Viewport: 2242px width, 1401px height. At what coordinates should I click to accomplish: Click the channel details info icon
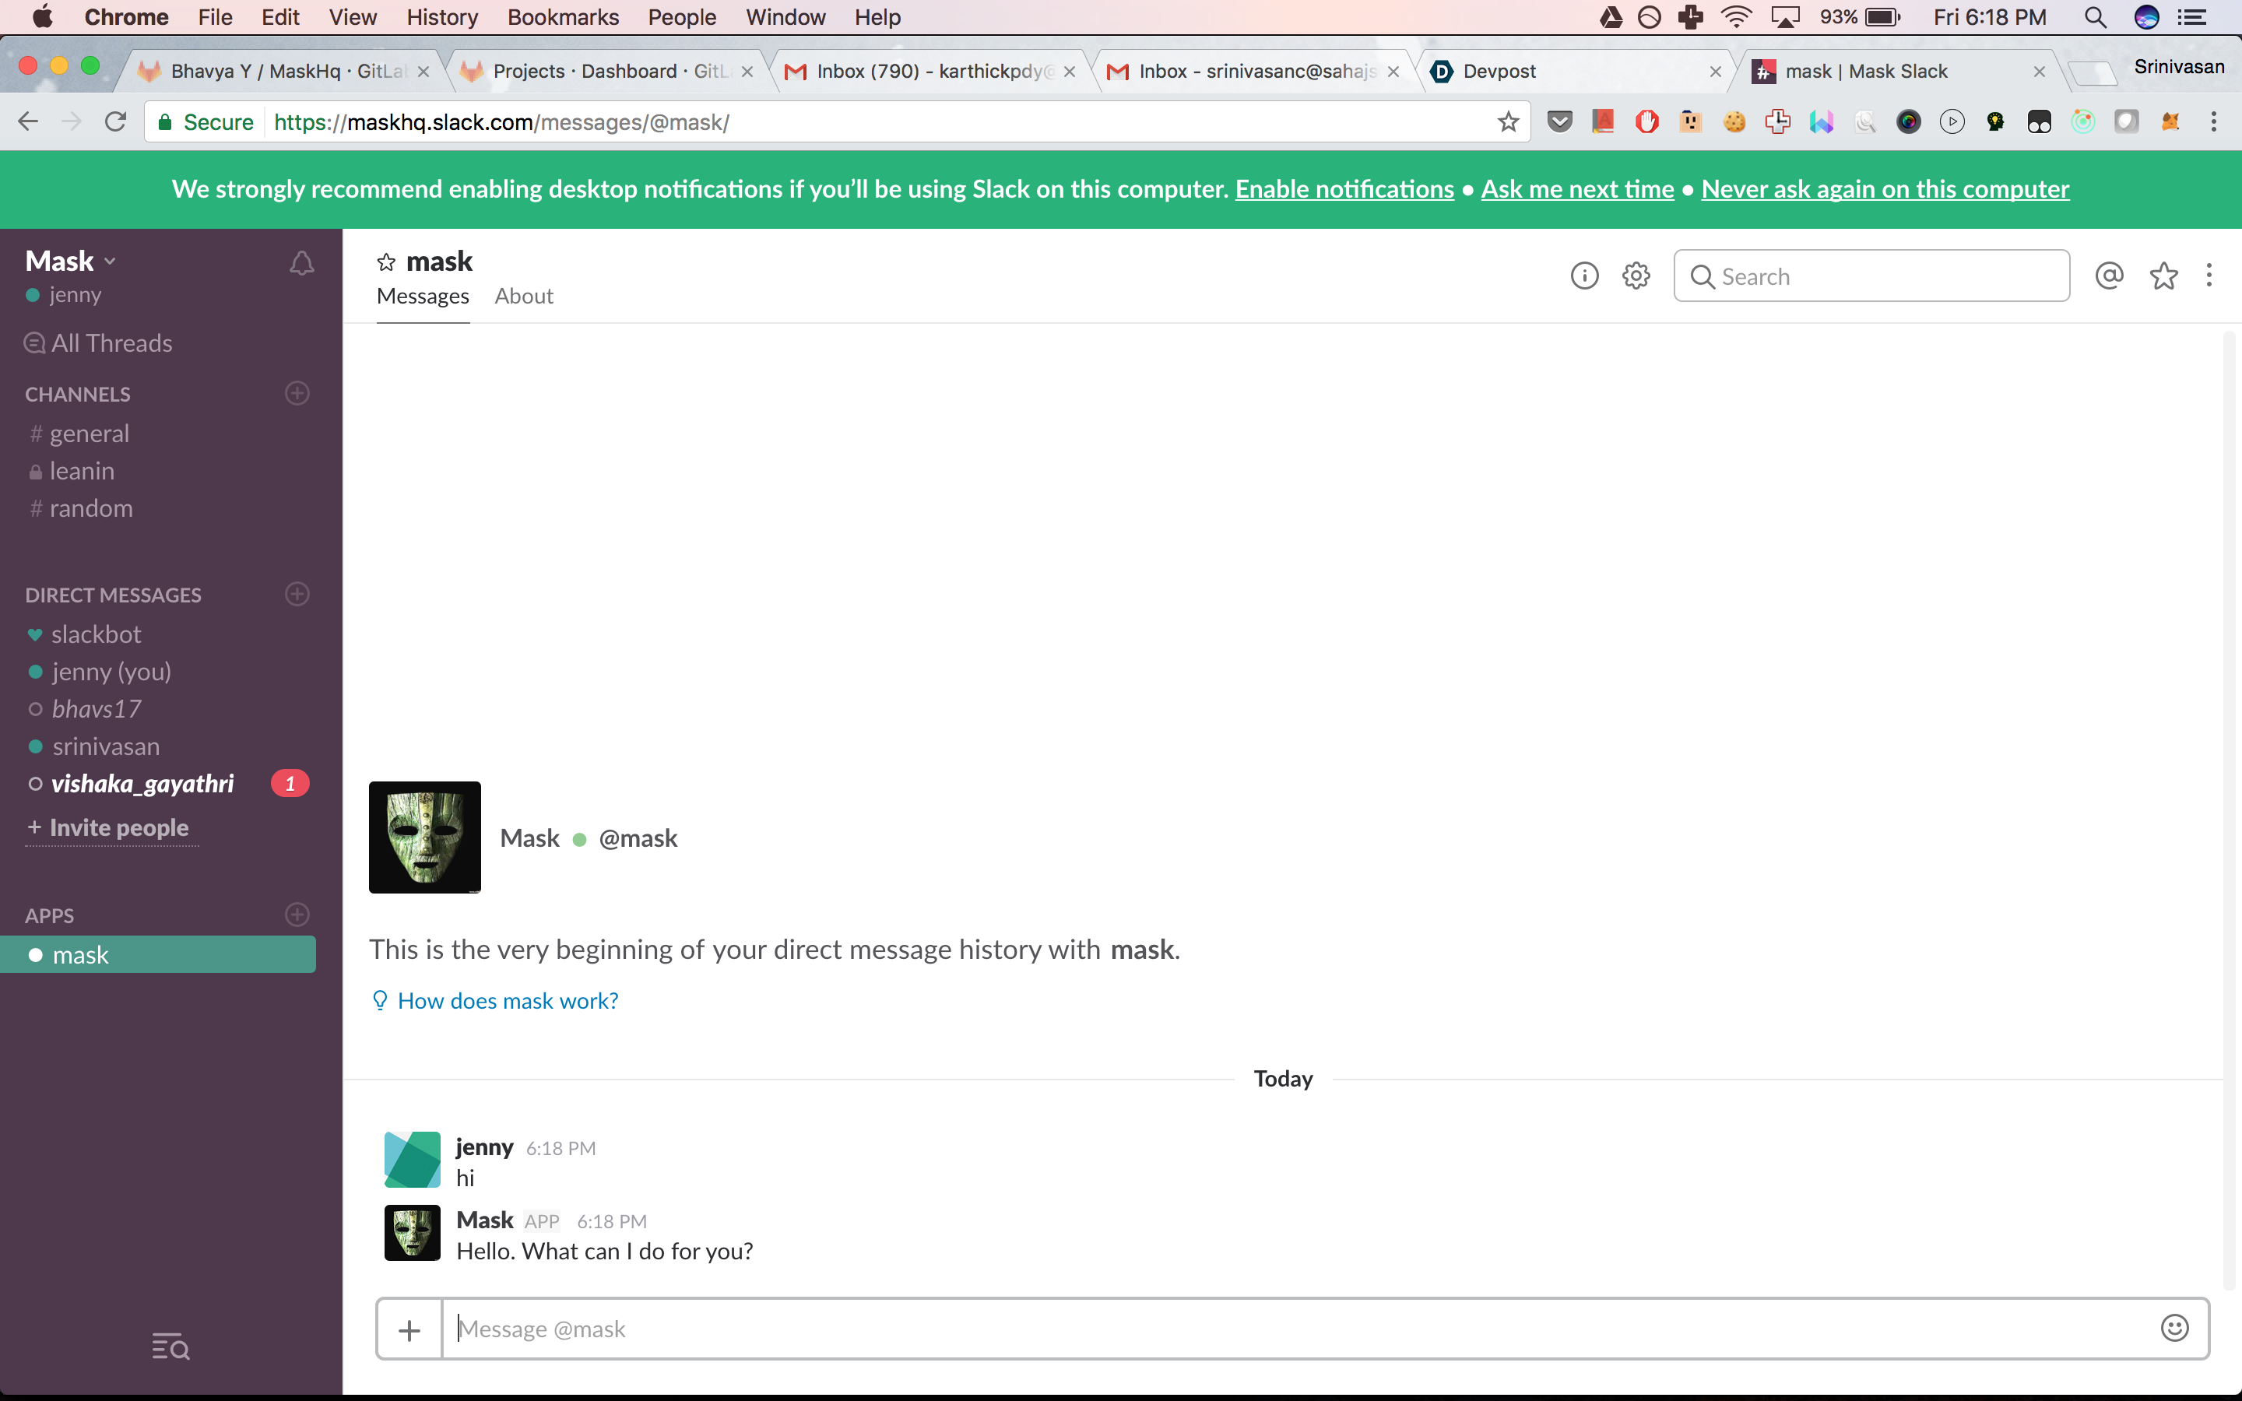(x=1584, y=276)
